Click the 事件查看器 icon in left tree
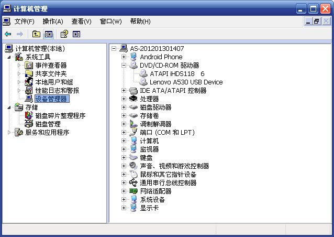The width and height of the screenshot is (334, 237). click(29, 65)
